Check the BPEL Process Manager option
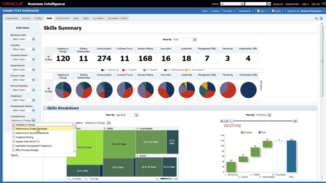Screen dimensions: 326x183 click(x=14, y=150)
